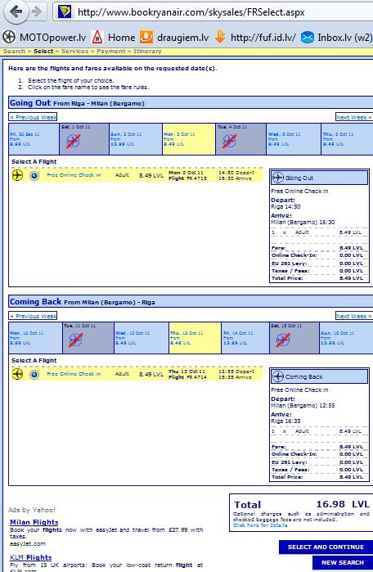Open the MOTOpower.lv bookmark

[44, 37]
